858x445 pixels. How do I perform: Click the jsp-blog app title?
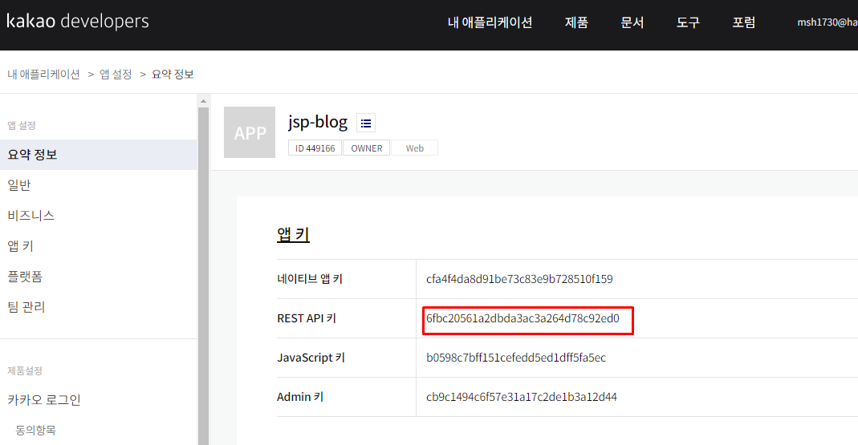318,122
